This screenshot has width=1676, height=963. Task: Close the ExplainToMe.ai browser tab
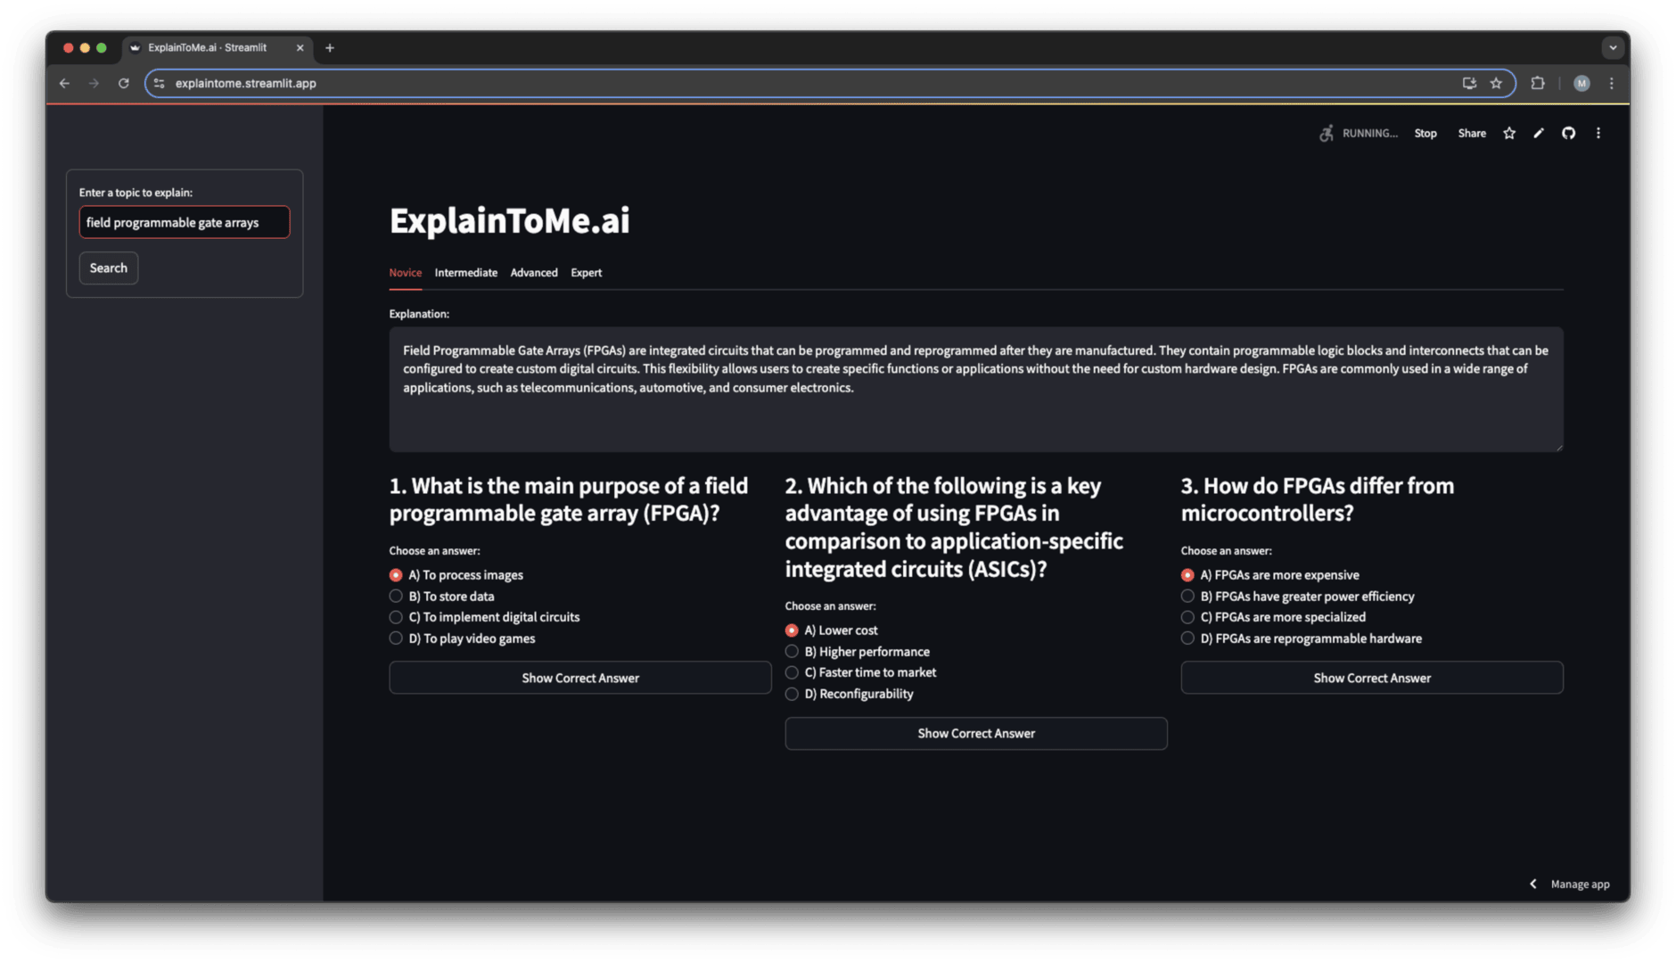[300, 48]
